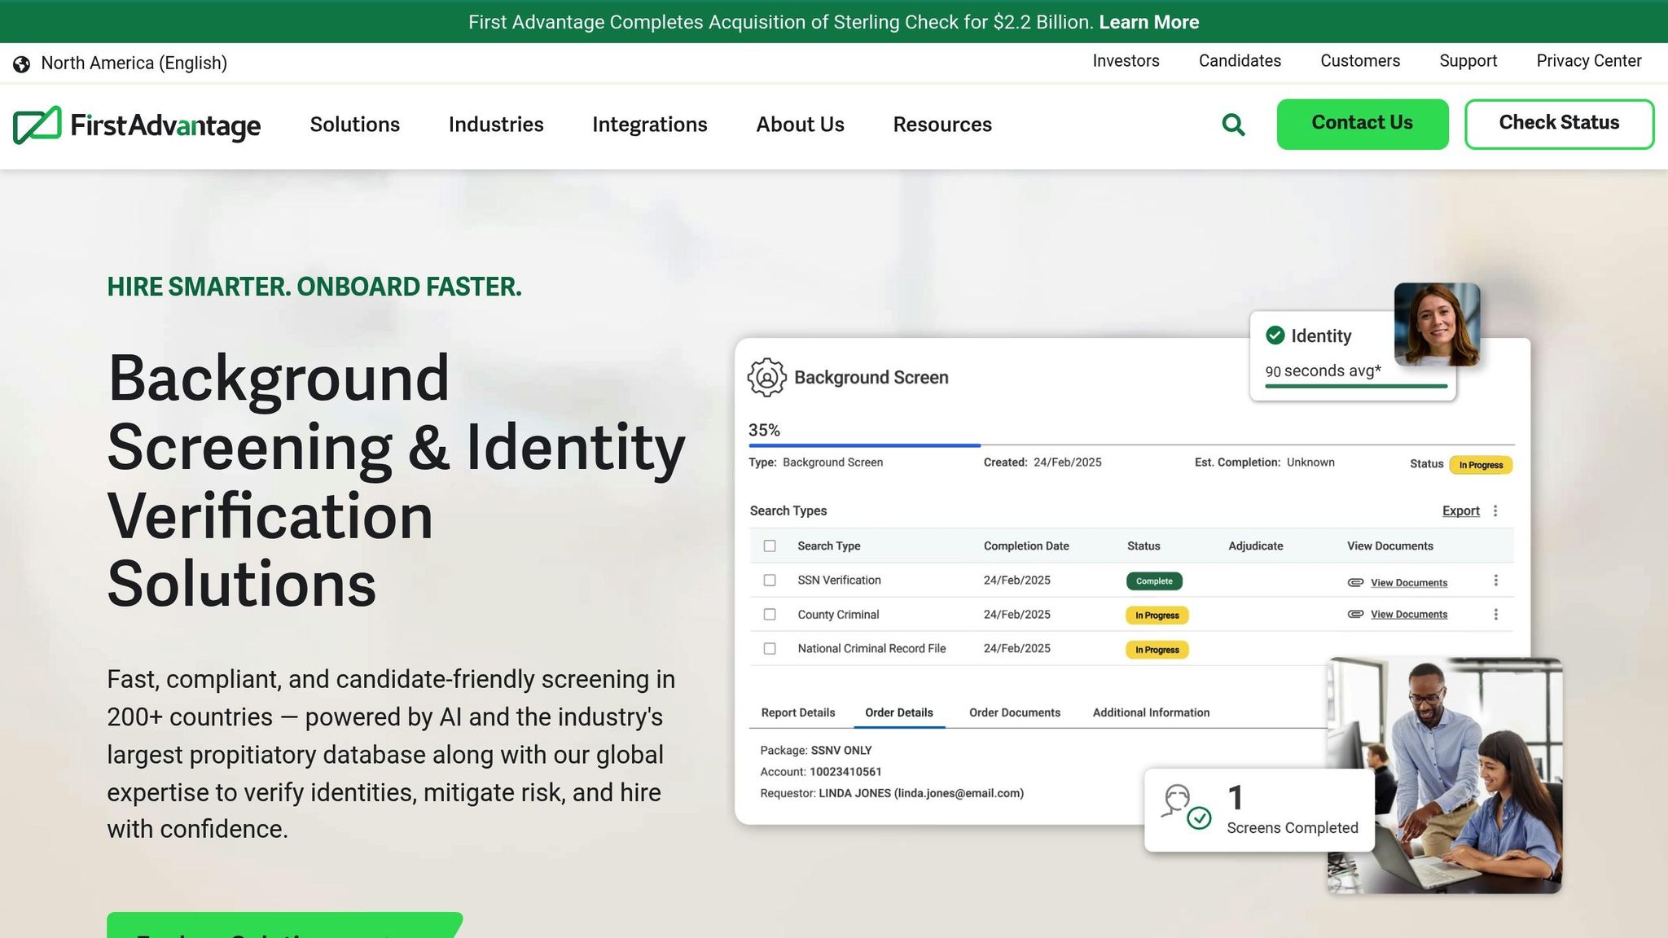This screenshot has height=938, width=1668.
Task: Switch to the Additional Information tab
Action: (x=1151, y=712)
